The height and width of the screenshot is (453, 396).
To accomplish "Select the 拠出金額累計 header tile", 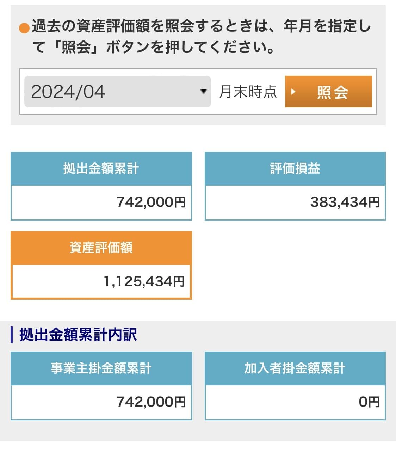I will tap(101, 168).
